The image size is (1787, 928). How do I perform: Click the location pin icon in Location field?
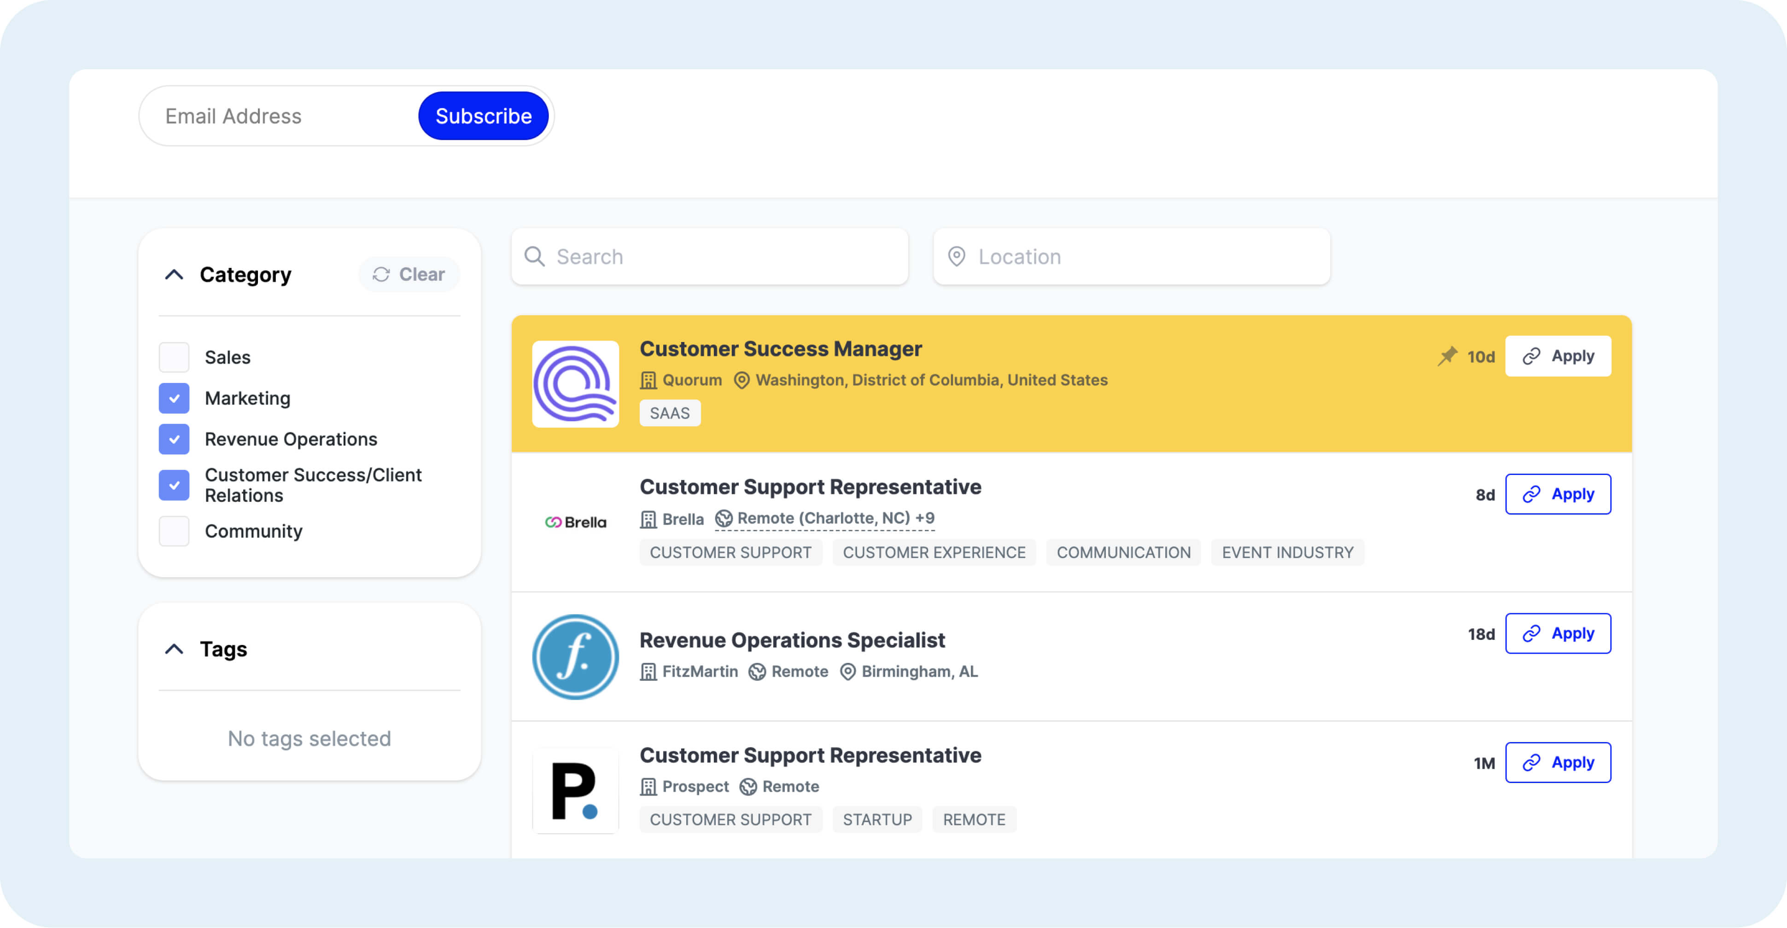(956, 256)
